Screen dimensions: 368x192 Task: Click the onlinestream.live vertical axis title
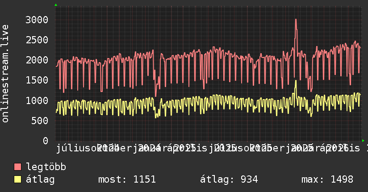tap(5, 74)
